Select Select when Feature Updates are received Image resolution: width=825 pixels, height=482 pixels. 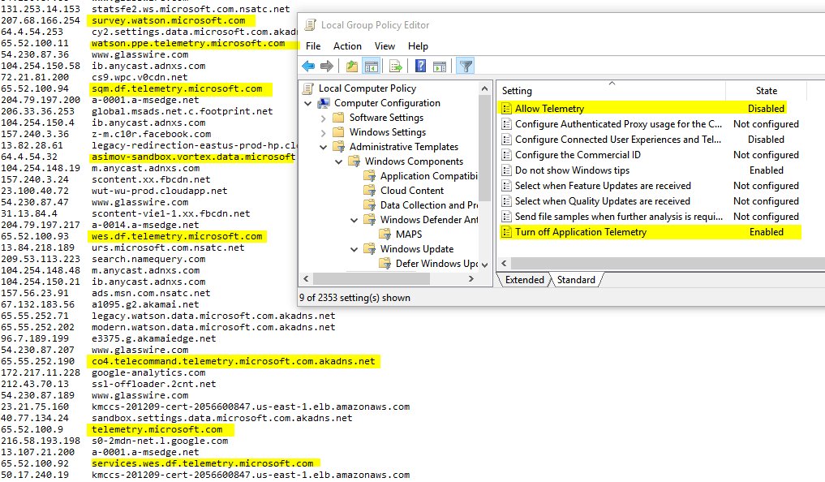point(603,186)
